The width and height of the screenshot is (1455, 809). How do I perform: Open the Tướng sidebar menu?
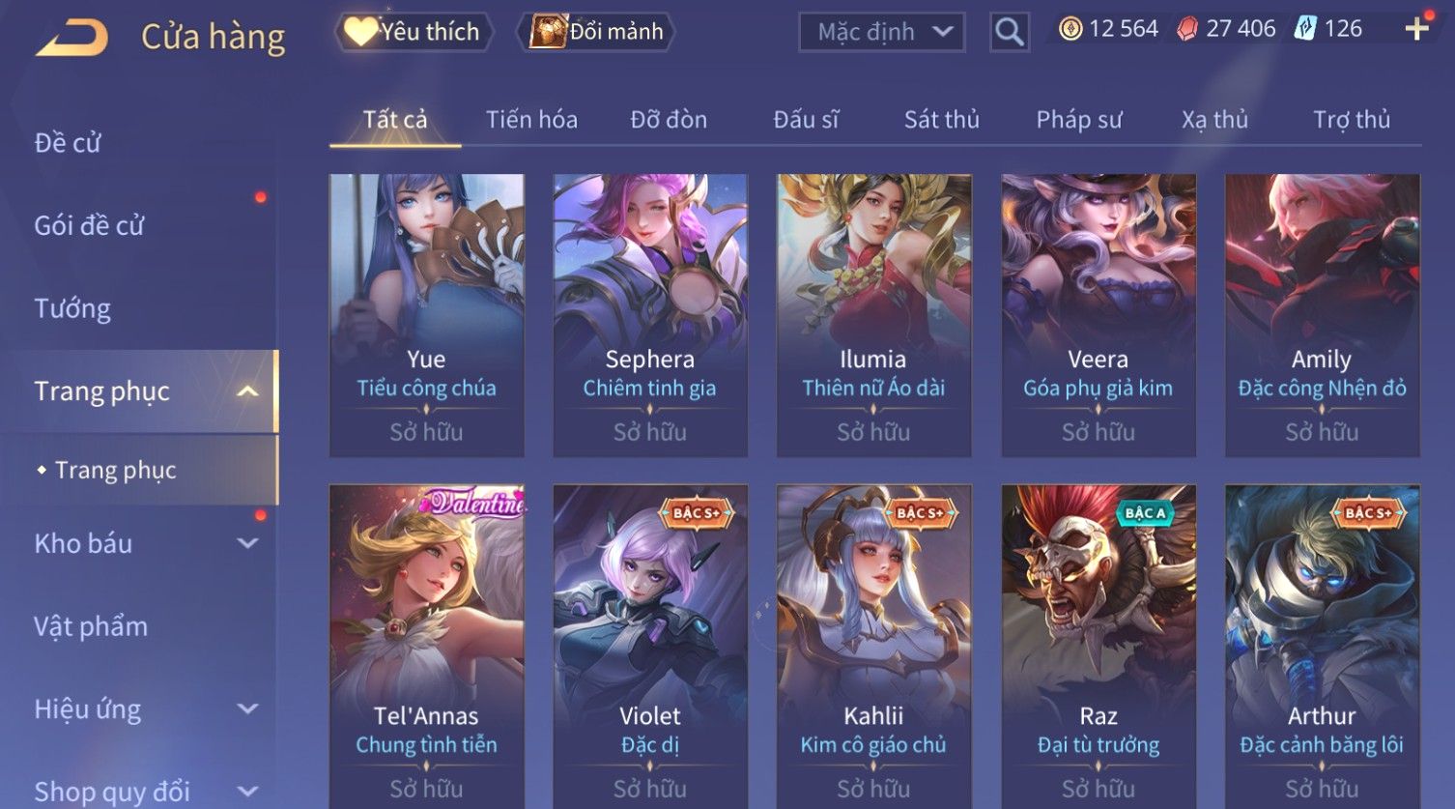pyautogui.click(x=72, y=309)
